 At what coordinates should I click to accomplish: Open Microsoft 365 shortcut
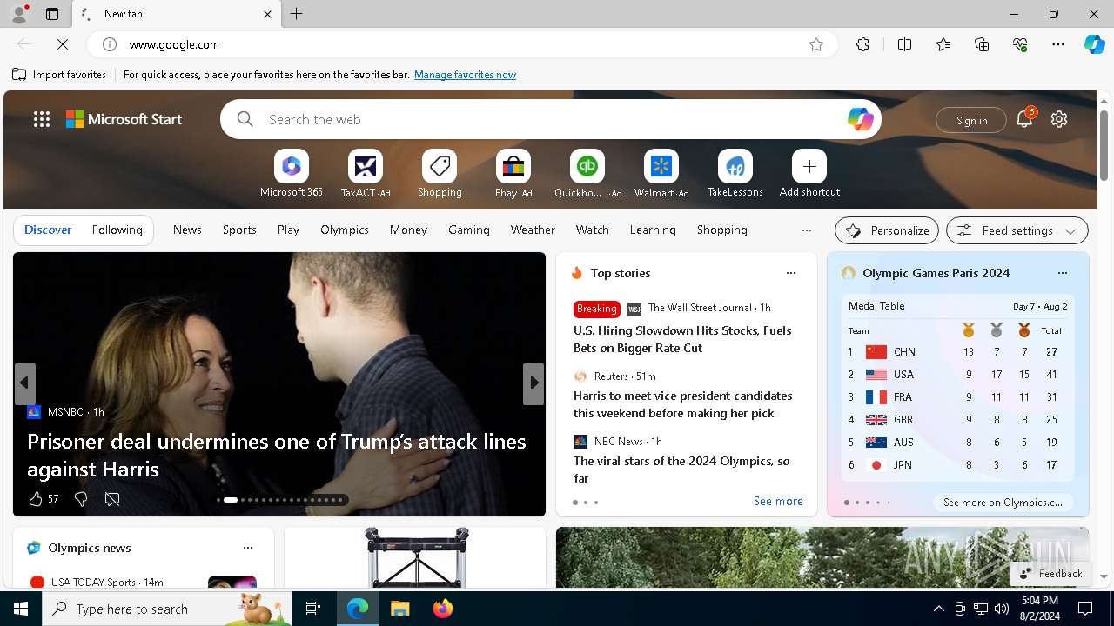(292, 173)
